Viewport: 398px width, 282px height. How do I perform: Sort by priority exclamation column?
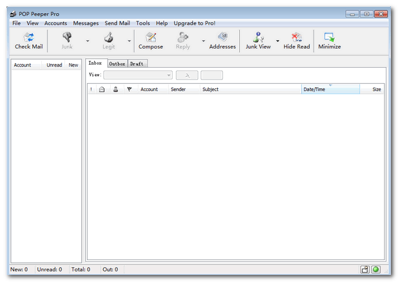point(91,89)
